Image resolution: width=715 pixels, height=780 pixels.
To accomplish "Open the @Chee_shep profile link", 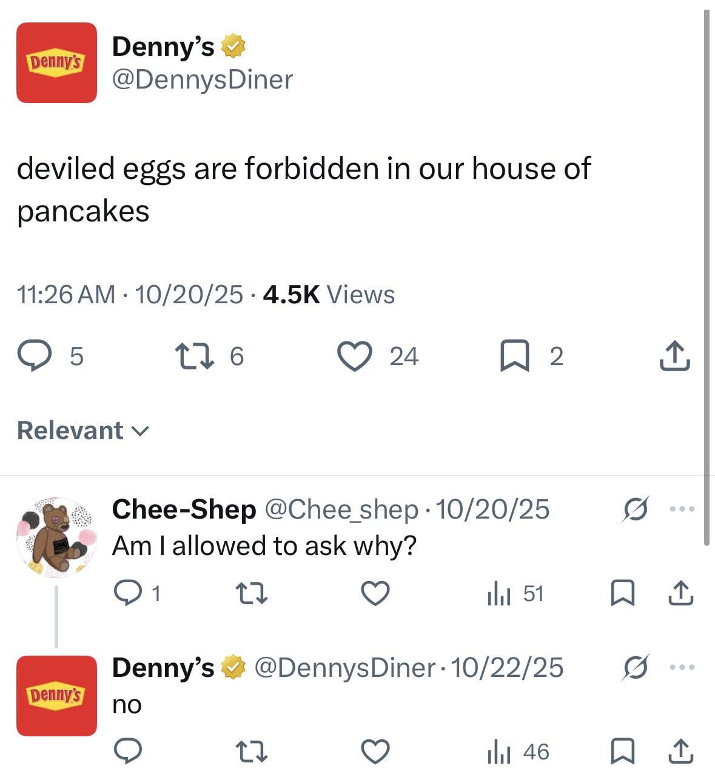I will (x=341, y=509).
